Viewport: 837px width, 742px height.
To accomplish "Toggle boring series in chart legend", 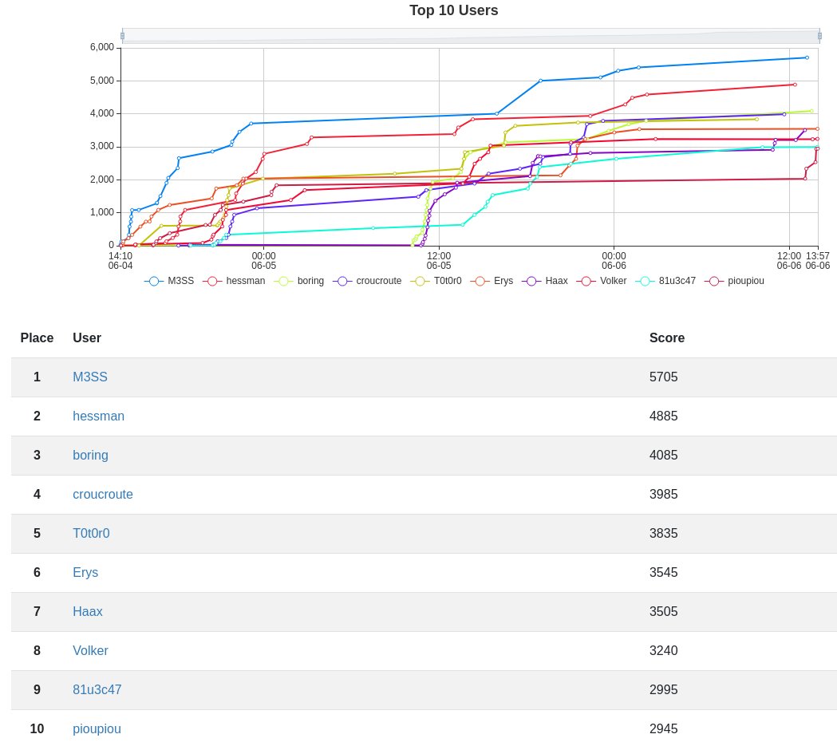I will [299, 281].
